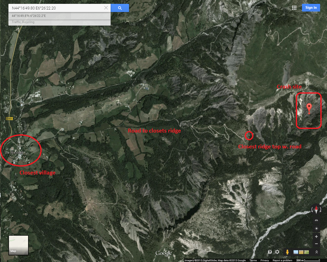
Task: Reset compass to north
Action: click(x=316, y=210)
